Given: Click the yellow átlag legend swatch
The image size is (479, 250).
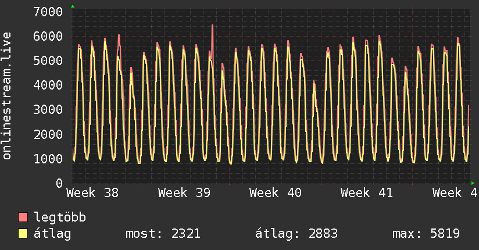Looking at the screenshot, I should [x=23, y=234].
